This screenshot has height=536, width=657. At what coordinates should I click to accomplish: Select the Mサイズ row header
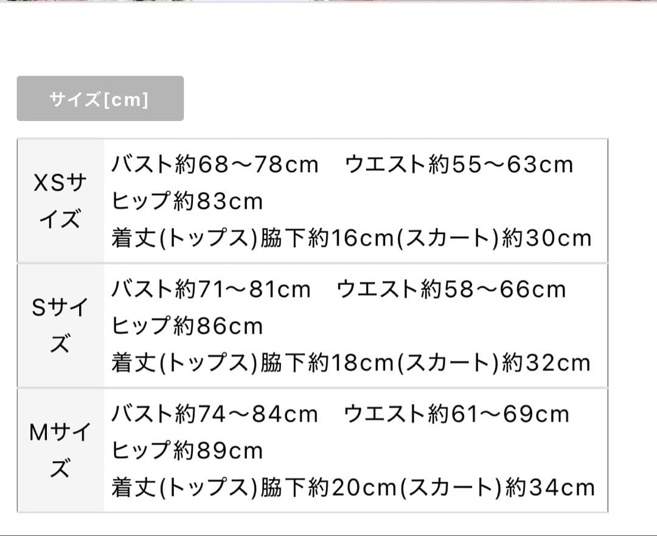(60, 450)
